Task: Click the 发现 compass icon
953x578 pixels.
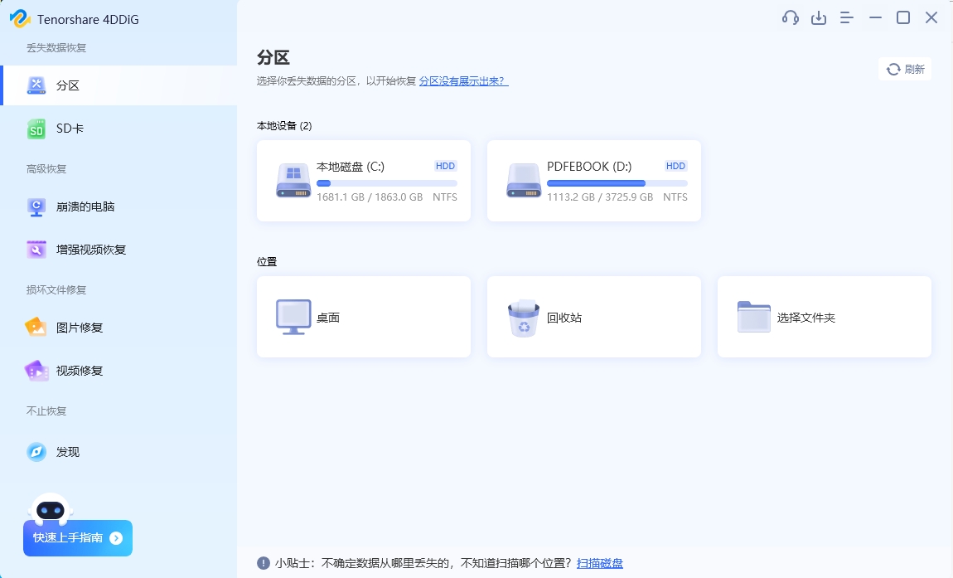Action: 36,452
